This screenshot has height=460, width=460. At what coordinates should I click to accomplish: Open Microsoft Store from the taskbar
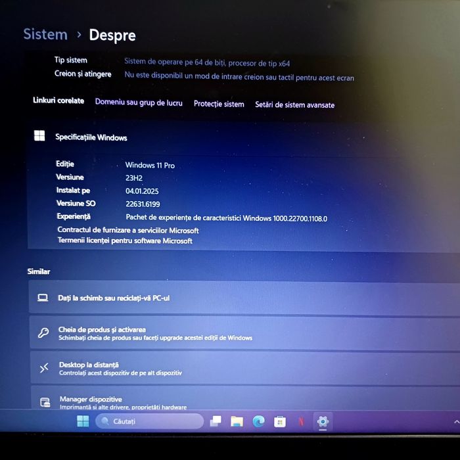pyautogui.click(x=279, y=422)
